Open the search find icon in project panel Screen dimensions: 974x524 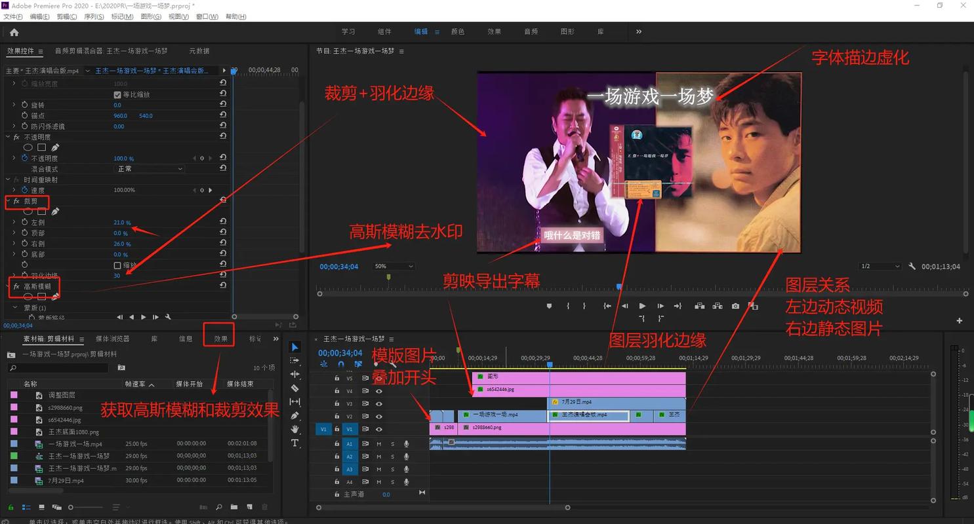(x=218, y=507)
